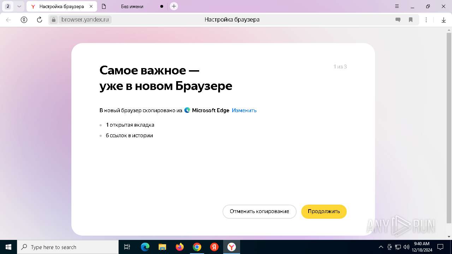Click the site lock icon
This screenshot has height=254, width=452.
(x=54, y=20)
